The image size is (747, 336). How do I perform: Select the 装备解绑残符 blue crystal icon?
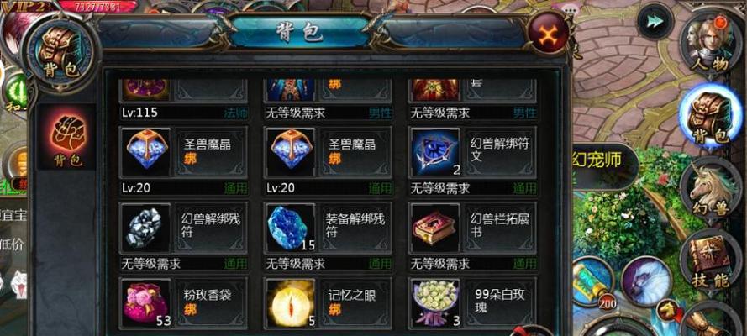coord(291,228)
